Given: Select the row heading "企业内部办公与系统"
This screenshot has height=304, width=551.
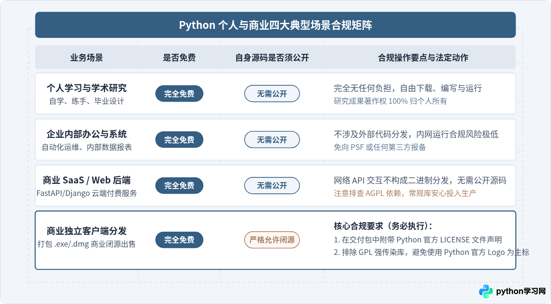Looking at the screenshot, I should point(87,134).
